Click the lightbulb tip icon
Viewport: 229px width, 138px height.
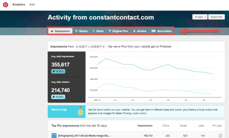pyautogui.click(x=80, y=111)
